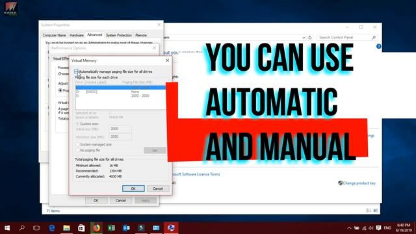Launch Microsoft Edge from the taskbar

(x=52, y=228)
